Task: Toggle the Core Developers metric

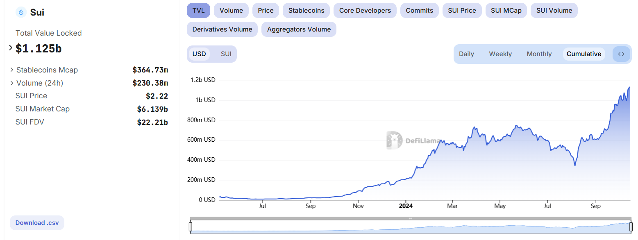Action: [x=365, y=11]
